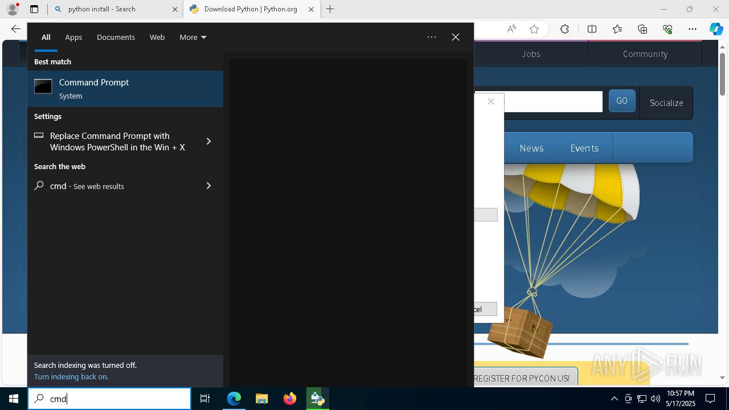729x410 pixels.
Task: Open the Copilot sidebar icon
Action: [716, 29]
